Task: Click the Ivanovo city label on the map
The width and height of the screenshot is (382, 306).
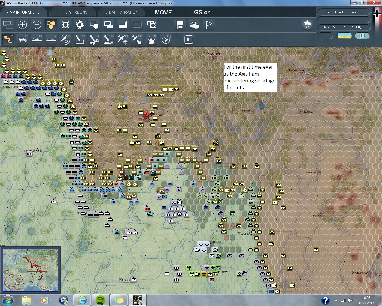Action: point(214,54)
